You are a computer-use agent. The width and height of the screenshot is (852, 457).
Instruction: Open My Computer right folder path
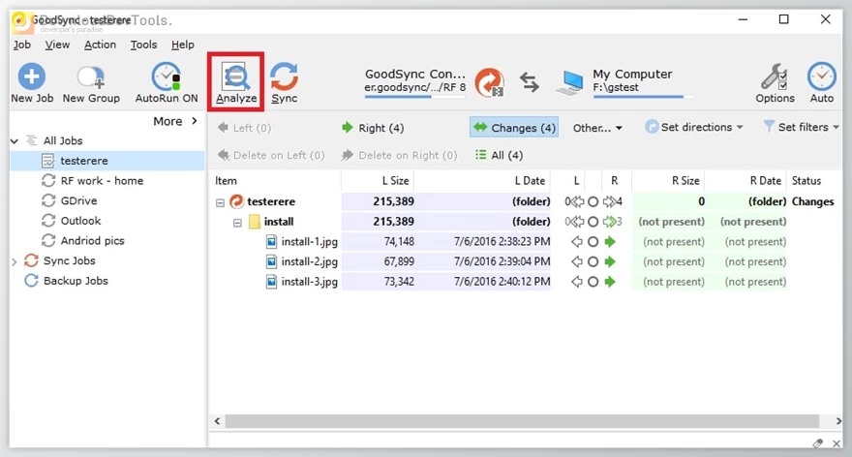point(616,87)
